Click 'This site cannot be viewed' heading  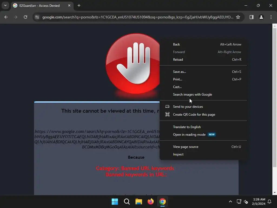coord(110,111)
